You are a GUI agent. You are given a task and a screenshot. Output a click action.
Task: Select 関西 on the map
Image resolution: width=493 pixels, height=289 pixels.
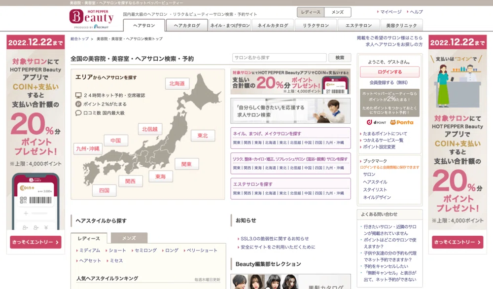pos(130,181)
